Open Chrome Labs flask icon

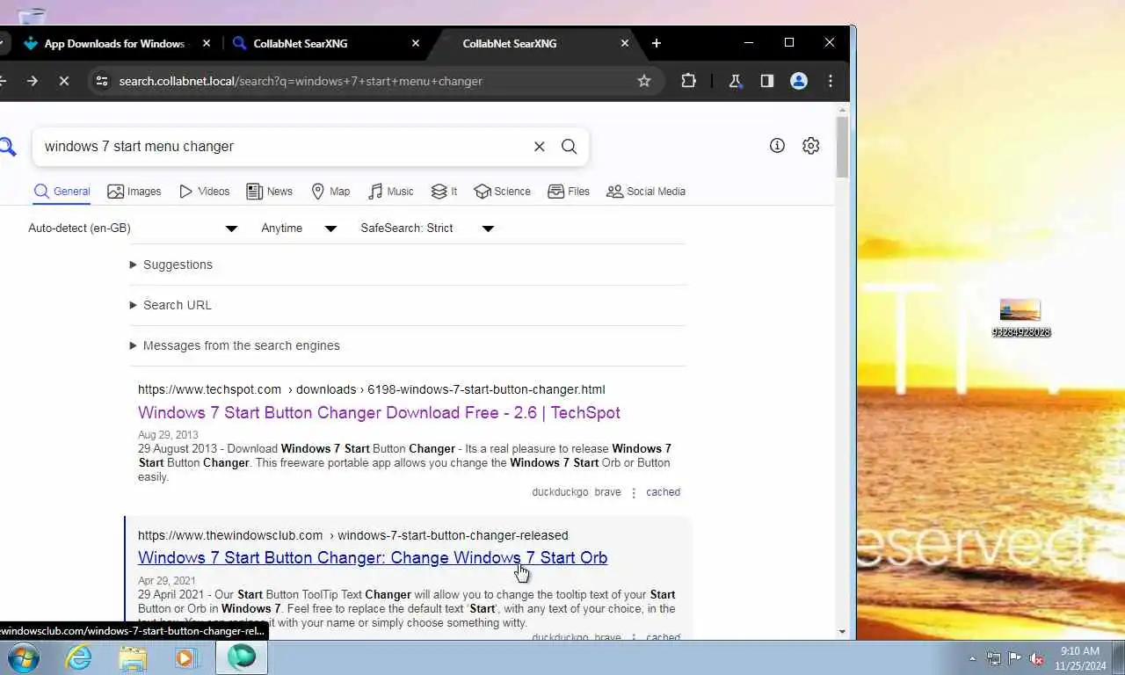click(x=735, y=81)
